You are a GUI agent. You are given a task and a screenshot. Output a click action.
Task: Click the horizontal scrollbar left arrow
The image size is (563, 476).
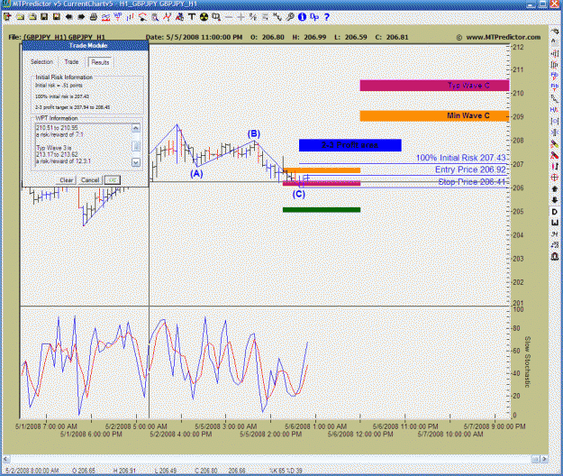(6, 459)
